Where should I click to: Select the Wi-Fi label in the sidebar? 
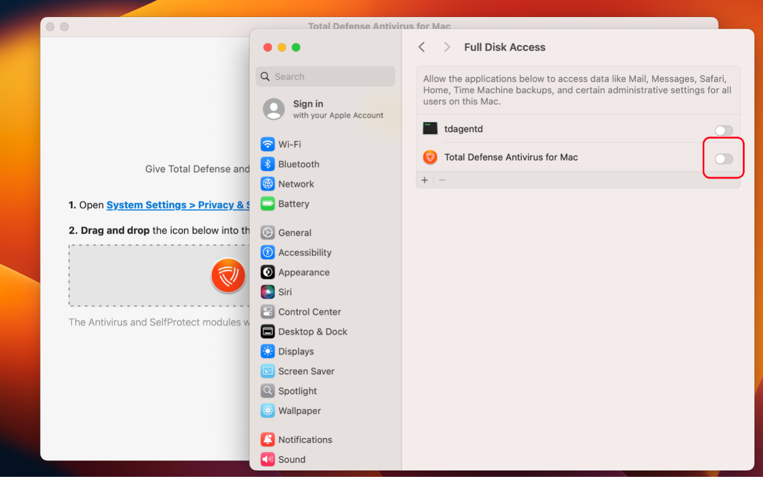(x=290, y=145)
